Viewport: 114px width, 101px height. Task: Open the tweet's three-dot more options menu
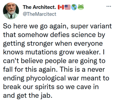(x=109, y=6)
